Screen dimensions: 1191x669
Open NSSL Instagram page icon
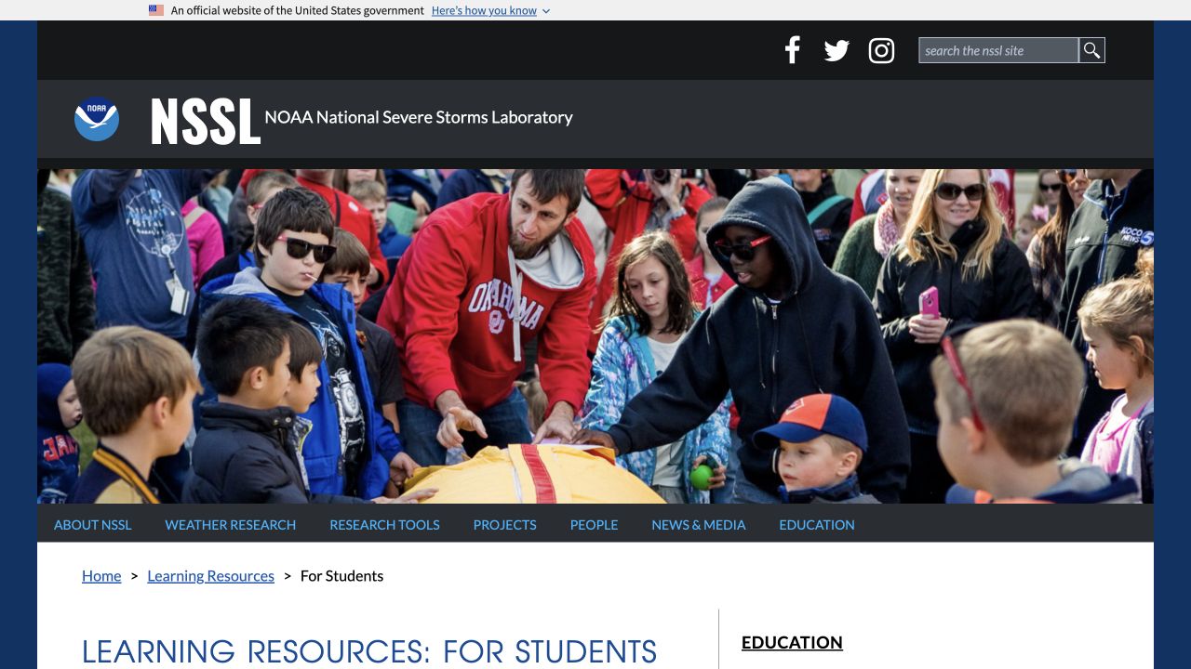coord(881,51)
